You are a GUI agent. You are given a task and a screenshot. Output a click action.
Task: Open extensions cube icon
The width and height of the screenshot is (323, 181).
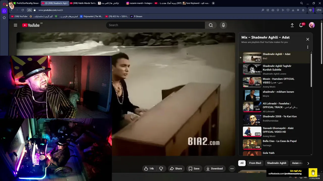tap(310, 10)
